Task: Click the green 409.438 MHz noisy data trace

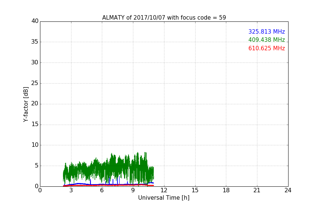Action: click(108, 169)
